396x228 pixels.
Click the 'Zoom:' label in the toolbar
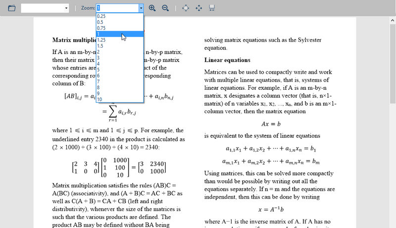[x=88, y=8]
